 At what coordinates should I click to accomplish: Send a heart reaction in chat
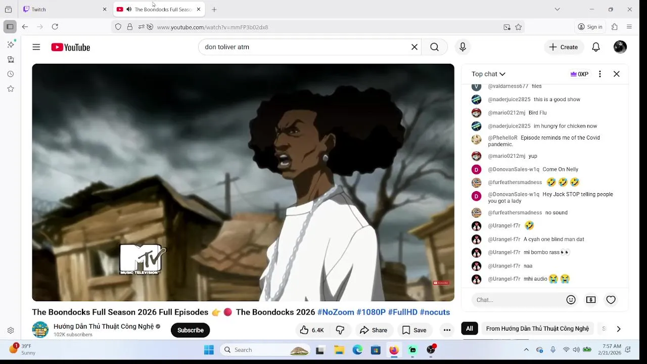coord(611,300)
